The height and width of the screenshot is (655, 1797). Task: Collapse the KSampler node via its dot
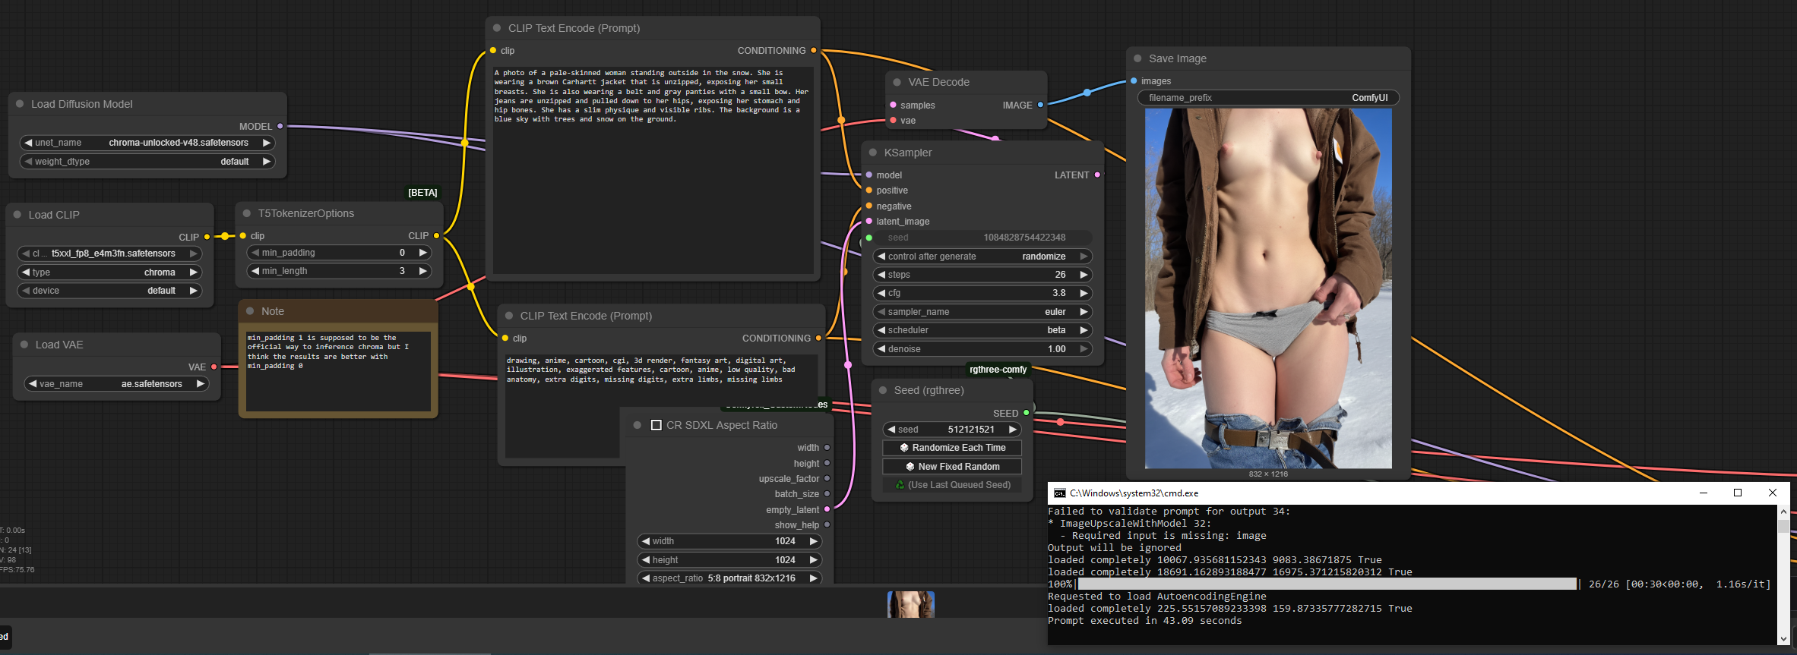click(873, 153)
